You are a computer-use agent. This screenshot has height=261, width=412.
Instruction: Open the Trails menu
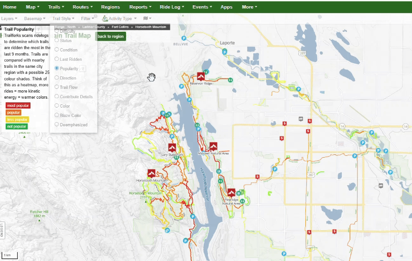point(56,7)
